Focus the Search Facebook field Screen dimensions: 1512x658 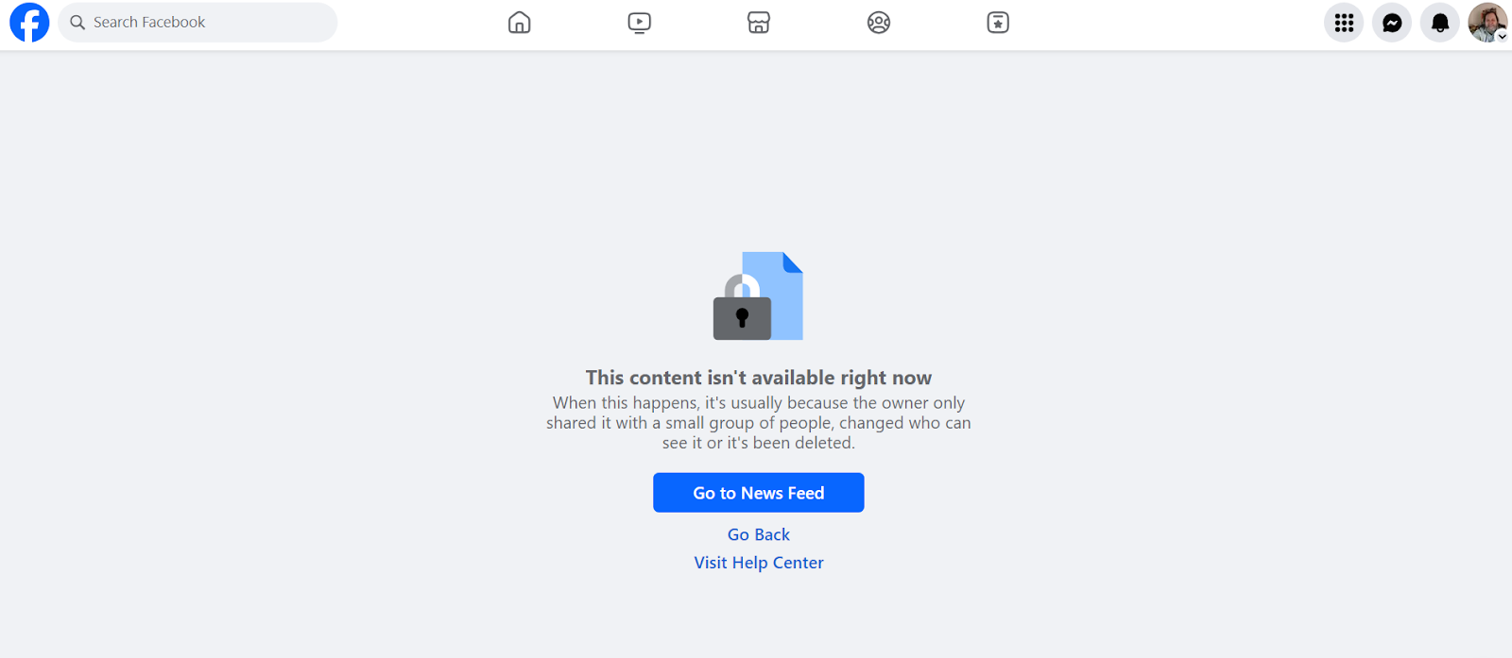click(198, 23)
